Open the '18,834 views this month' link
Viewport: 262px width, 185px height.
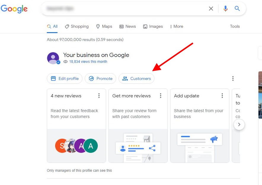85,61
